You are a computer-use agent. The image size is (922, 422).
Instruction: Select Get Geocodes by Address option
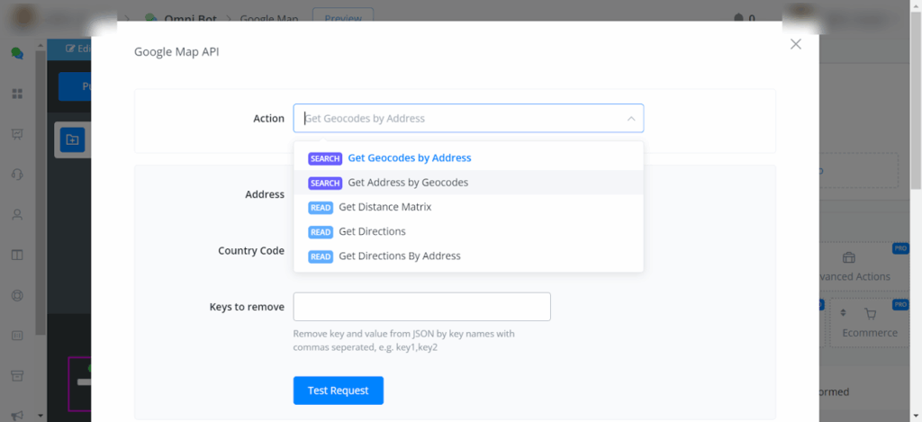409,158
